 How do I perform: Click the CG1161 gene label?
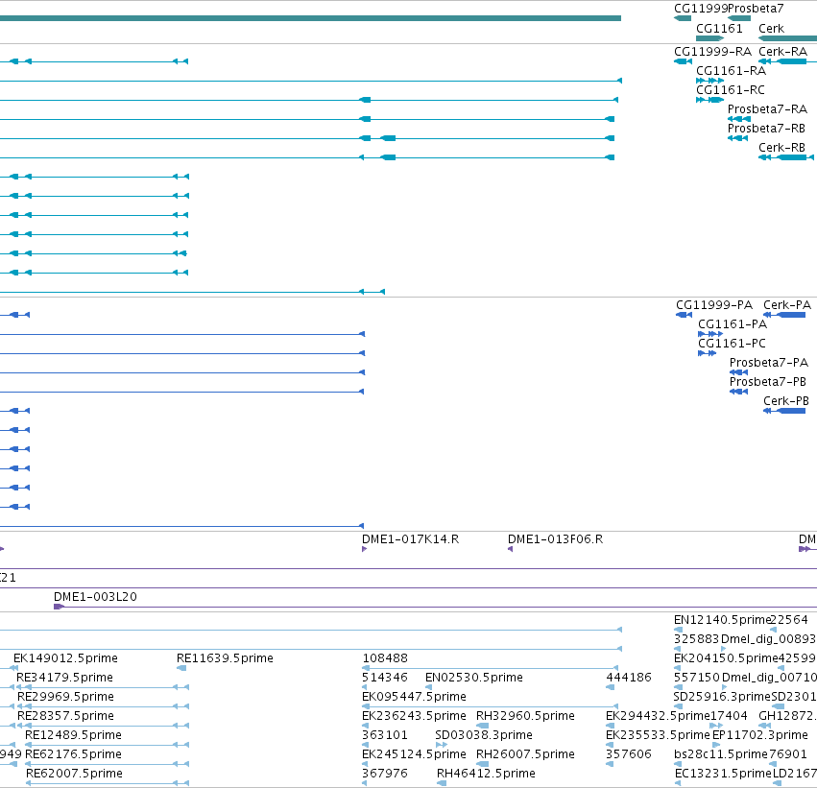pos(719,29)
